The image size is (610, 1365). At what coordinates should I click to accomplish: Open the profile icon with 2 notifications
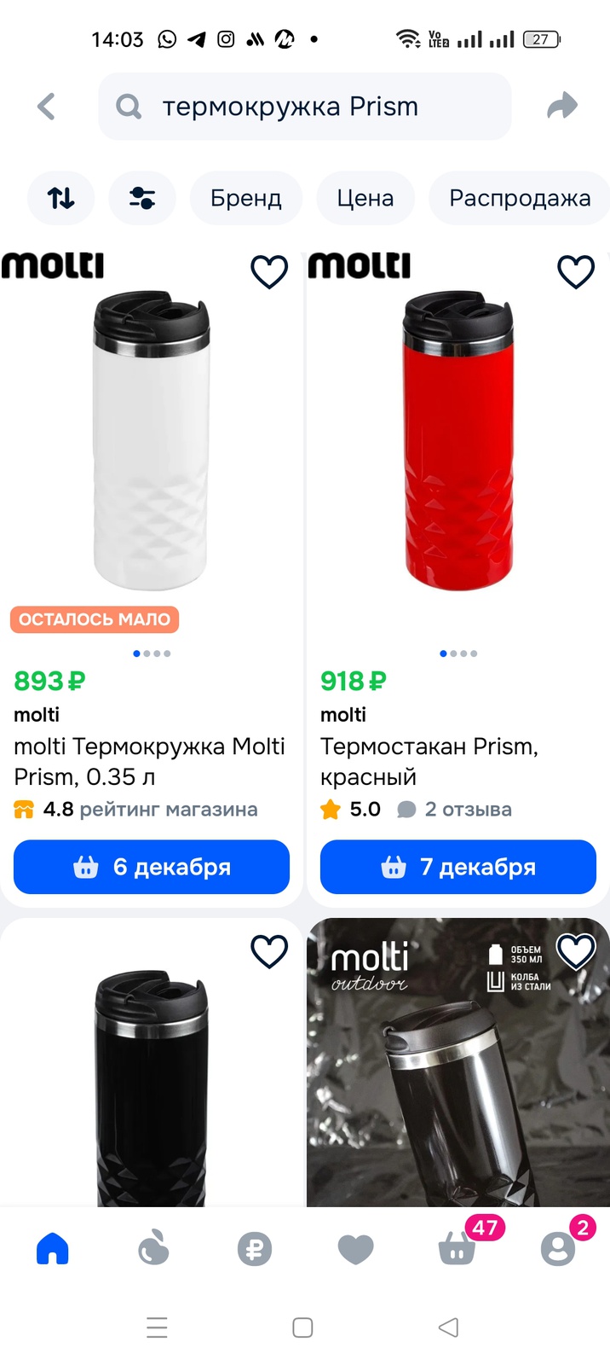[558, 1250]
